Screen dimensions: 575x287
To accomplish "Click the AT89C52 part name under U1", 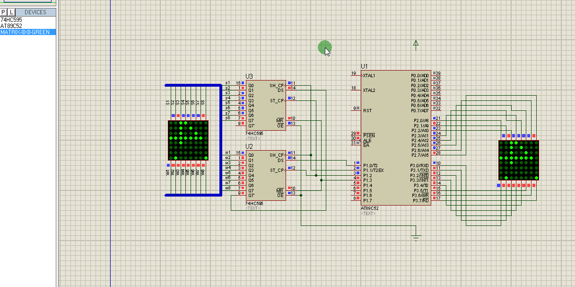I will 370,208.
